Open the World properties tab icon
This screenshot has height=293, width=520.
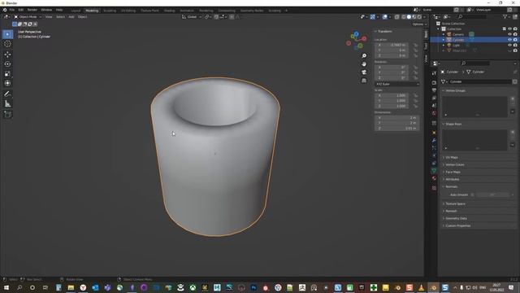tap(434, 113)
